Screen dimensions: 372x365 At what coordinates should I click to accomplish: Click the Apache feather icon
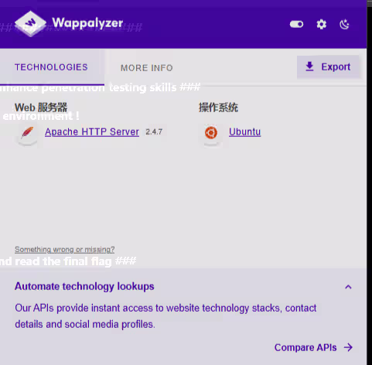click(x=27, y=132)
